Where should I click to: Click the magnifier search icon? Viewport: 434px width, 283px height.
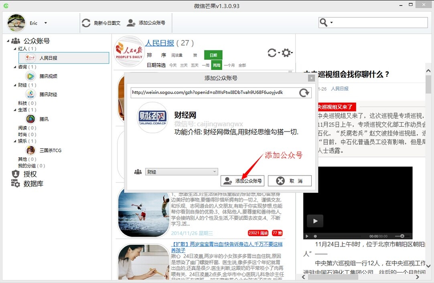[323, 22]
